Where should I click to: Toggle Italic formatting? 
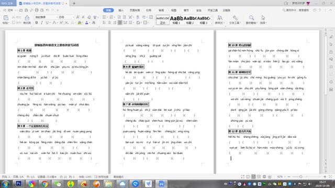coord(42,22)
